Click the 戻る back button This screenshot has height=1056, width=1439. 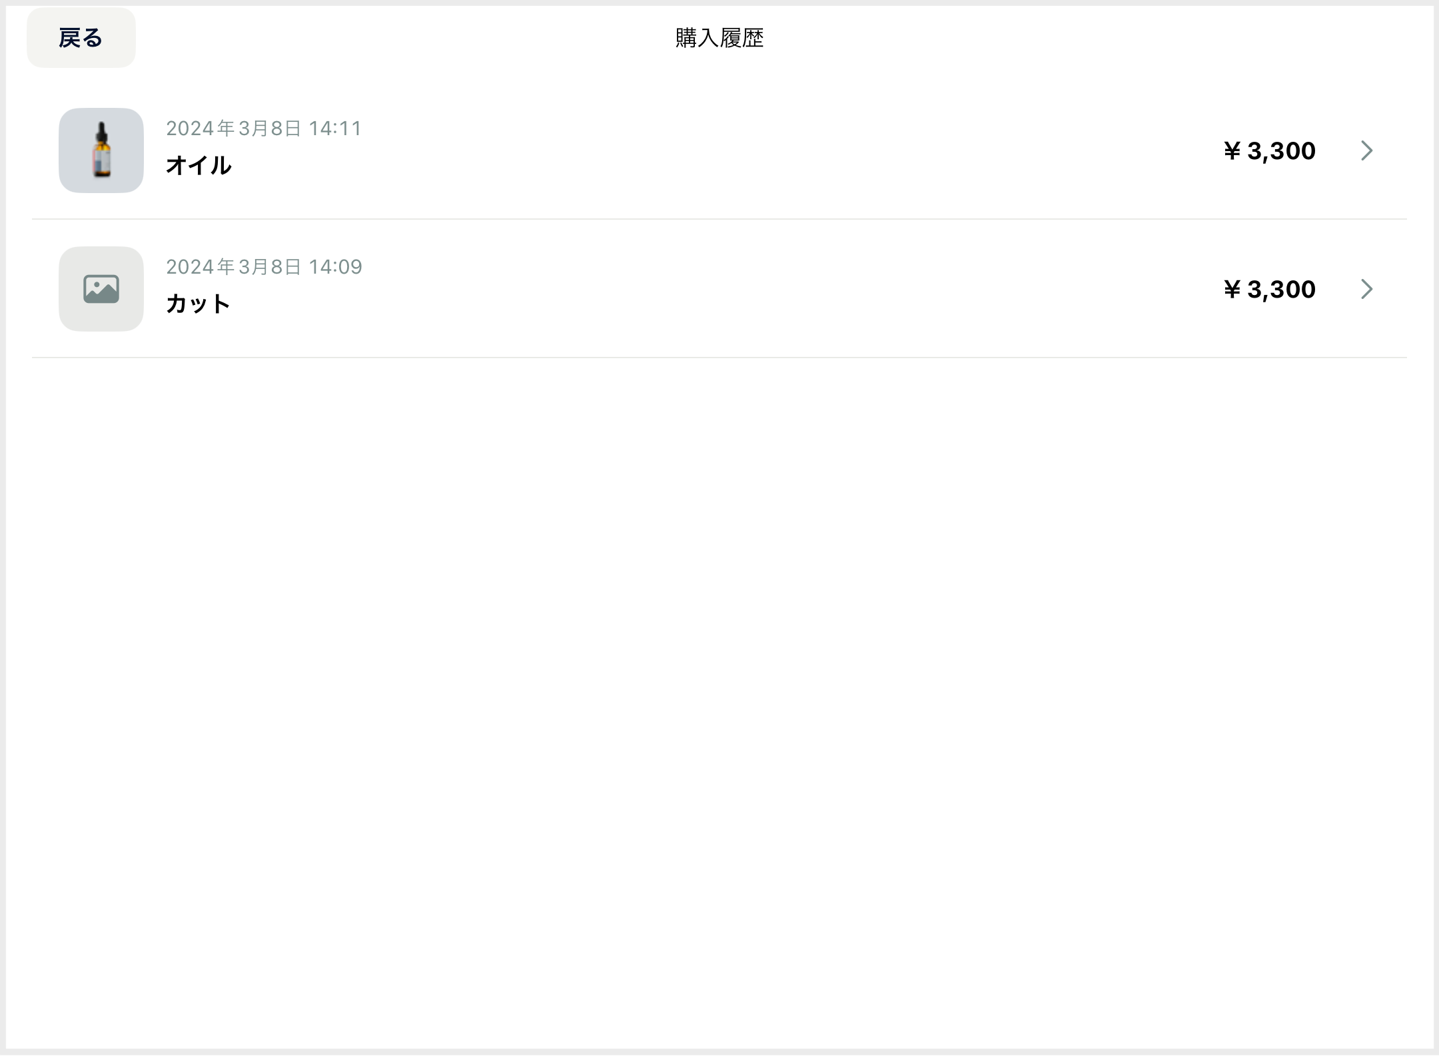tap(81, 38)
